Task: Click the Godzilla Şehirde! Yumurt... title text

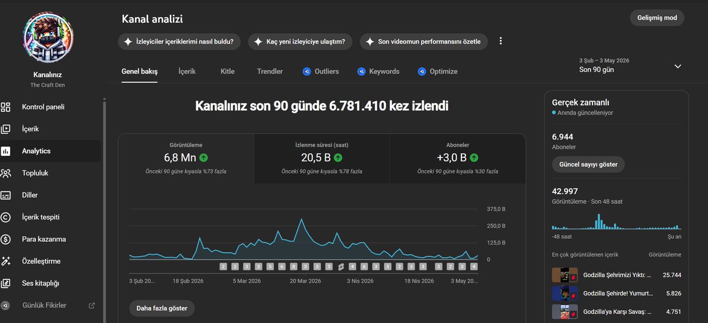Action: click(x=617, y=293)
